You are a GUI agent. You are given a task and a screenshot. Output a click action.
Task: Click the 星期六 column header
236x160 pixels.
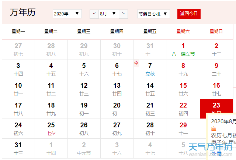click(x=183, y=32)
